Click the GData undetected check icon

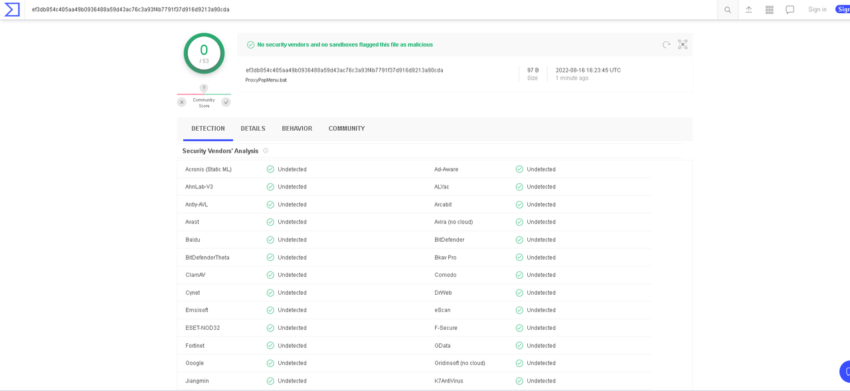tap(519, 346)
